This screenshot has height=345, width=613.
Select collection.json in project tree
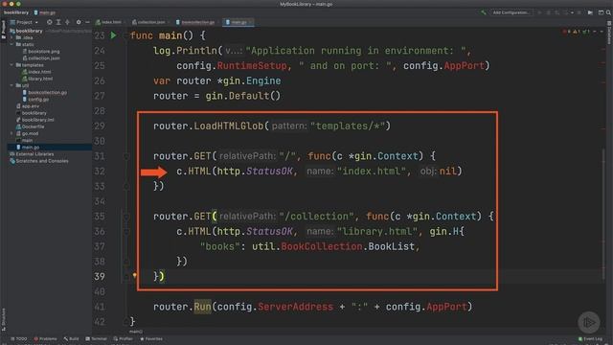pos(41,58)
